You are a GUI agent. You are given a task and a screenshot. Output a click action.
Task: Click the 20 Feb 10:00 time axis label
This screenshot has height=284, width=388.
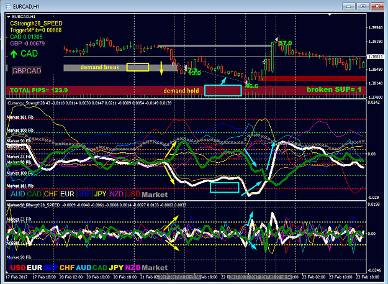98,277
